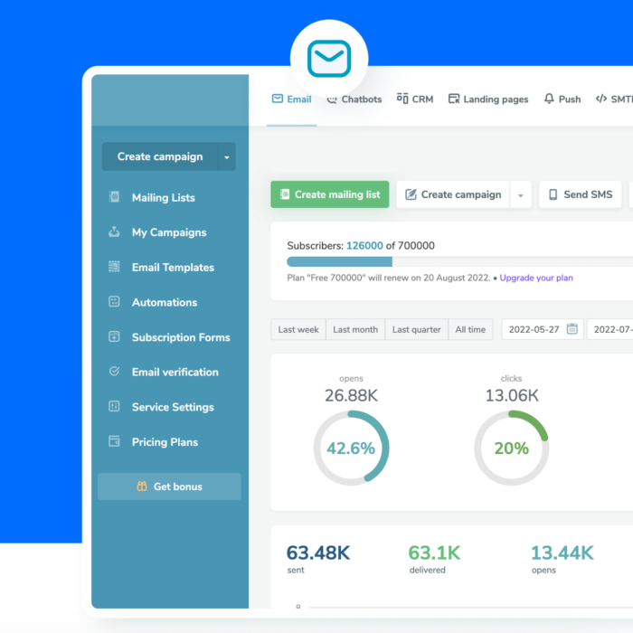This screenshot has height=633, width=633.
Task: Click the Mailing Lists sidebar icon
Action: click(114, 197)
